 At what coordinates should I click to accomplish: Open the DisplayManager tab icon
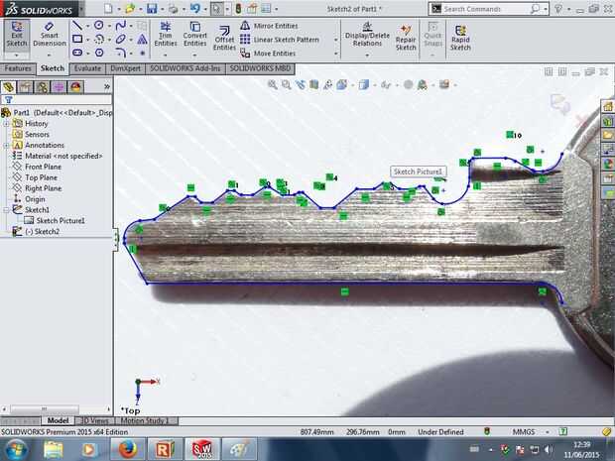pos(75,86)
